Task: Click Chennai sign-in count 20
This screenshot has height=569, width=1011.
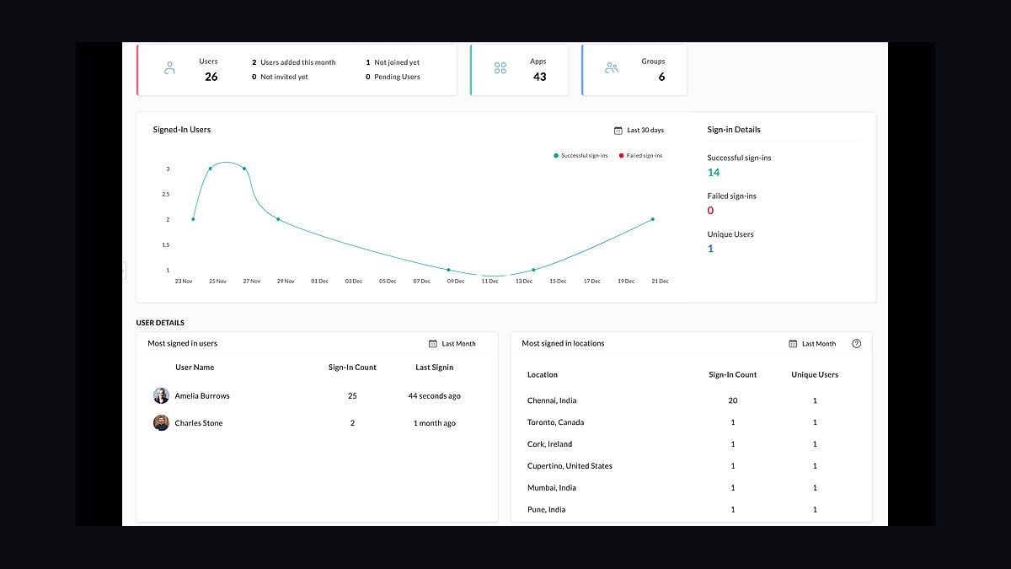Action: [x=733, y=400]
